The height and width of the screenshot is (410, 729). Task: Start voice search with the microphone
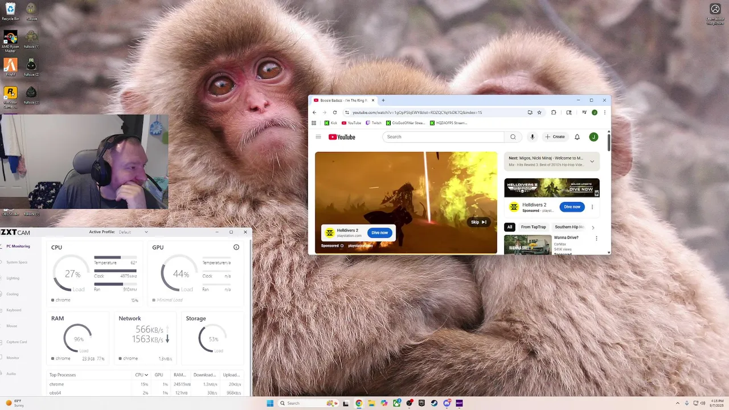(x=532, y=137)
